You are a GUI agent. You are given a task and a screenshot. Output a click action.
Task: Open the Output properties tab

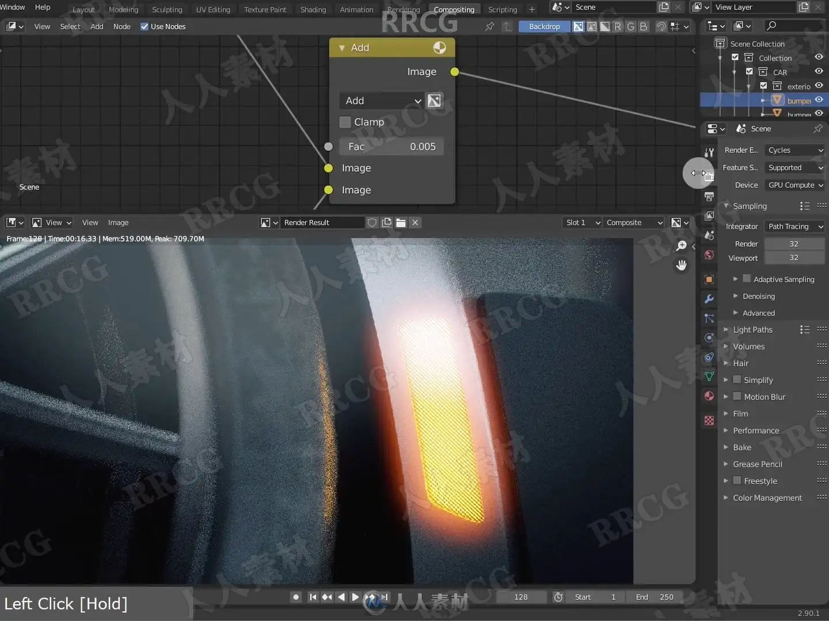[709, 197]
